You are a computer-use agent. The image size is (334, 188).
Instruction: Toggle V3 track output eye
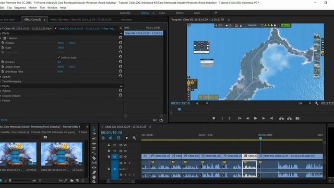125,145
